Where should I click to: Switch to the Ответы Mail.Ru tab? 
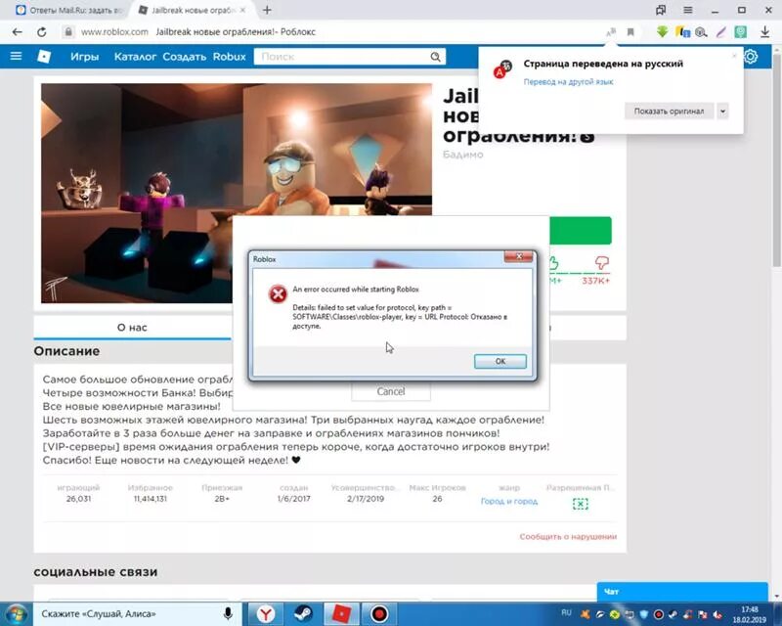point(68,10)
